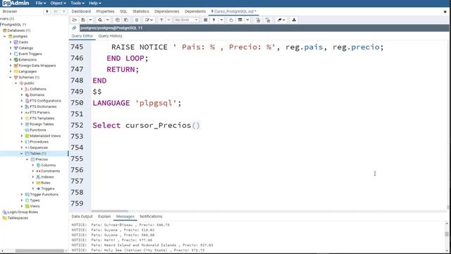This screenshot has height=254, width=451.
Task: Select the Foreign Data Wrappers item
Action: point(37,66)
